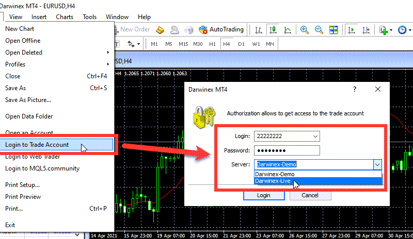Select Close in the File menu

click(x=57, y=76)
